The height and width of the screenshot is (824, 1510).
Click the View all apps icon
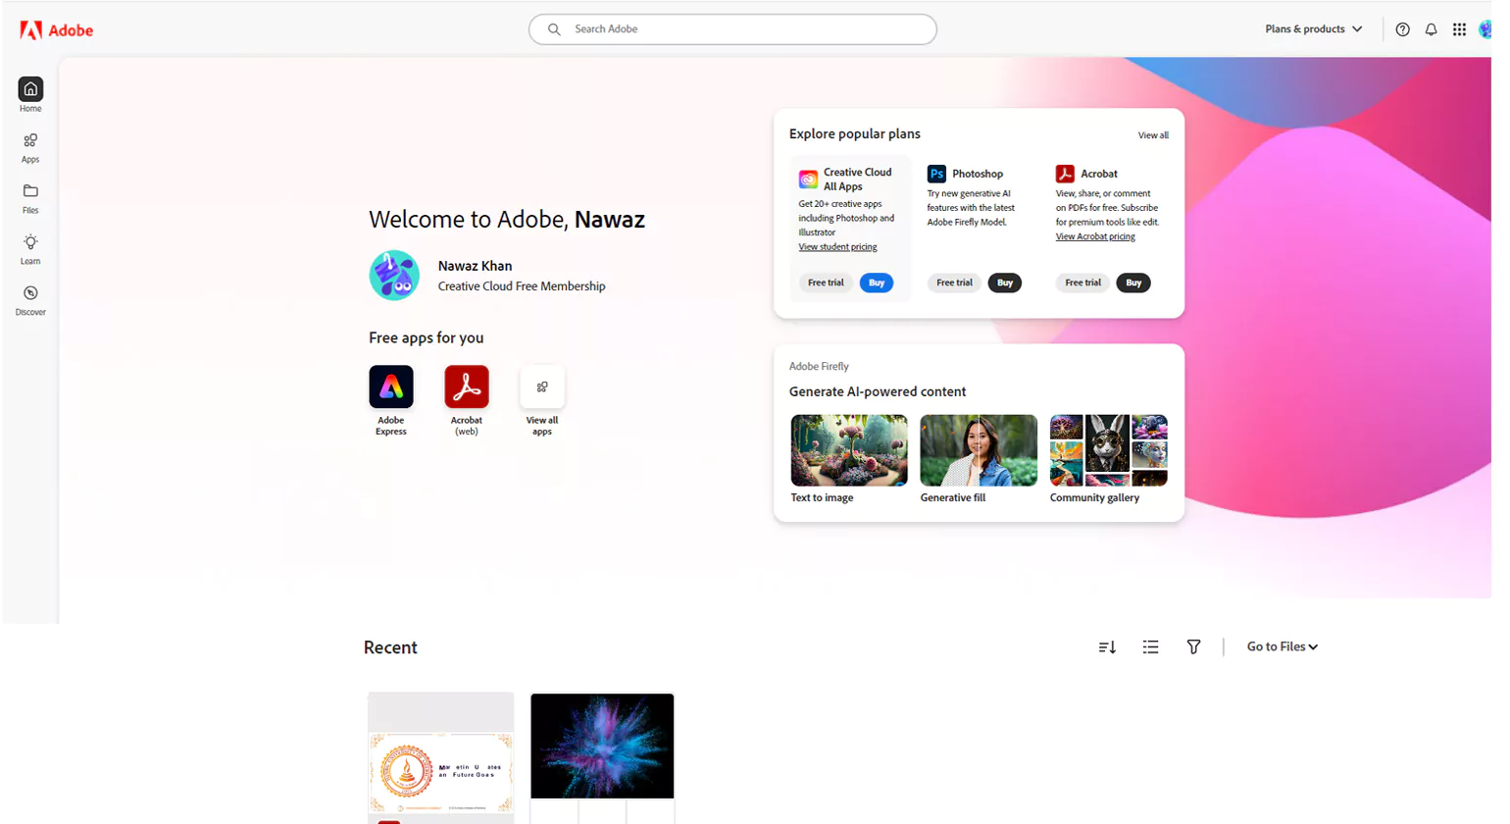click(542, 386)
